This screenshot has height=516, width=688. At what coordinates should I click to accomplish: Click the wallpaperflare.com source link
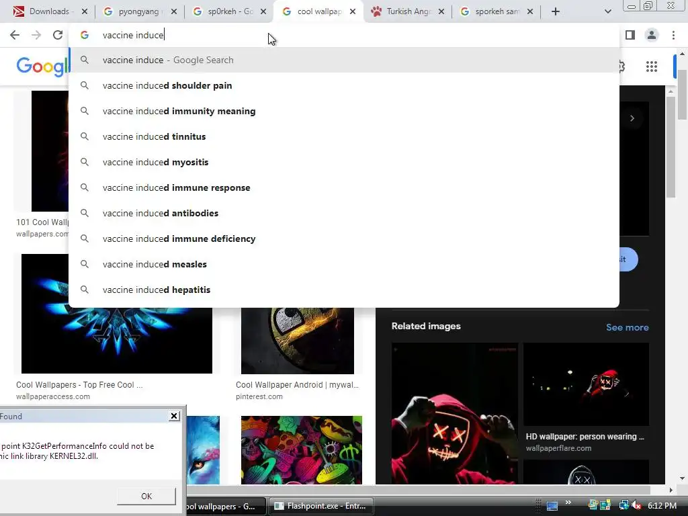558,448
